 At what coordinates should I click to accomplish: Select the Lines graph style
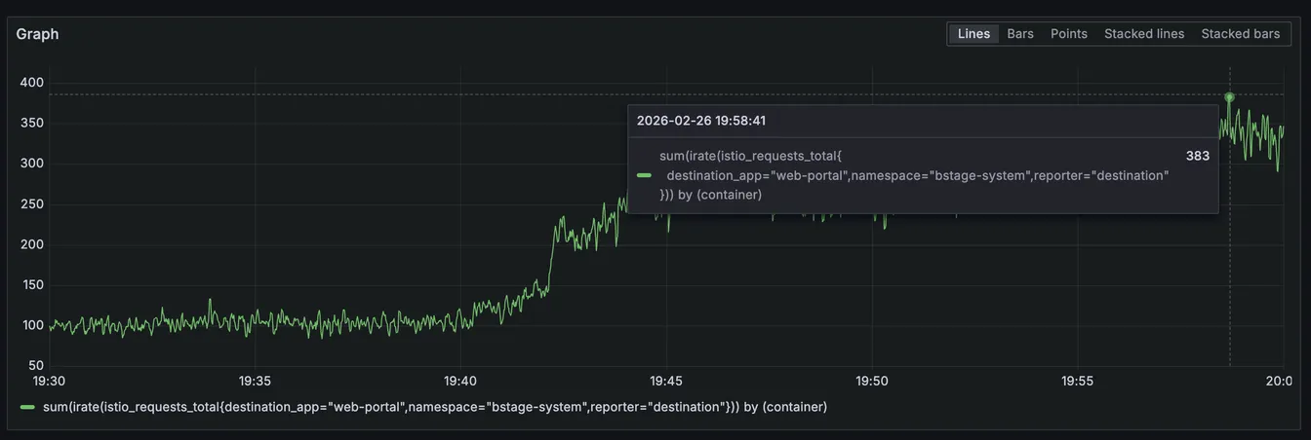pos(973,34)
